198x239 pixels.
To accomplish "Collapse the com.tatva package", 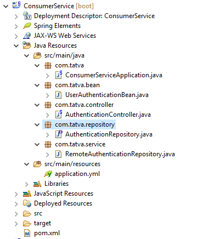I will [37, 66].
